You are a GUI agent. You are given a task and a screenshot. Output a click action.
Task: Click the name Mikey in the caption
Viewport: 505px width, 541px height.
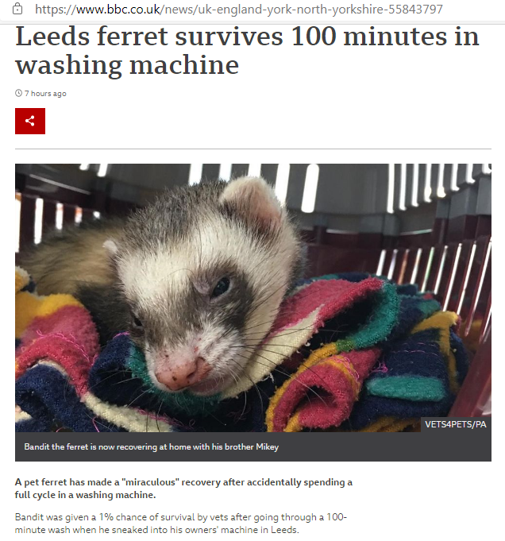tap(267, 446)
